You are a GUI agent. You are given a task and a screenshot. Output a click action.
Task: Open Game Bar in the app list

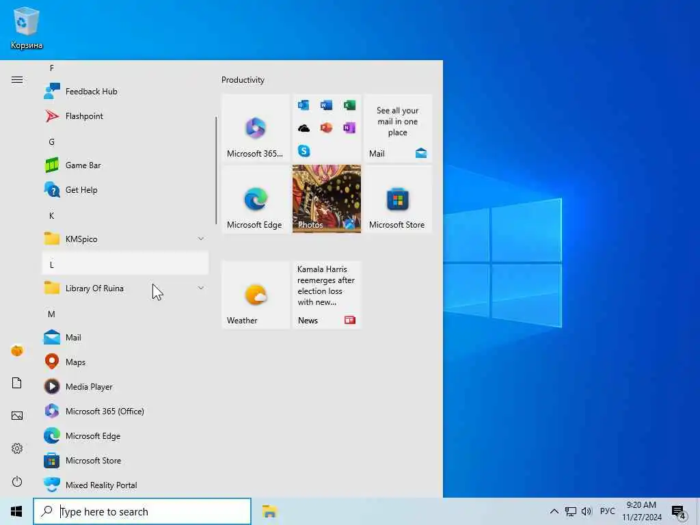(125, 165)
